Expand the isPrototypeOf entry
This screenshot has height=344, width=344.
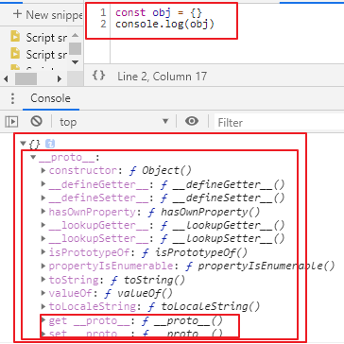(43, 252)
